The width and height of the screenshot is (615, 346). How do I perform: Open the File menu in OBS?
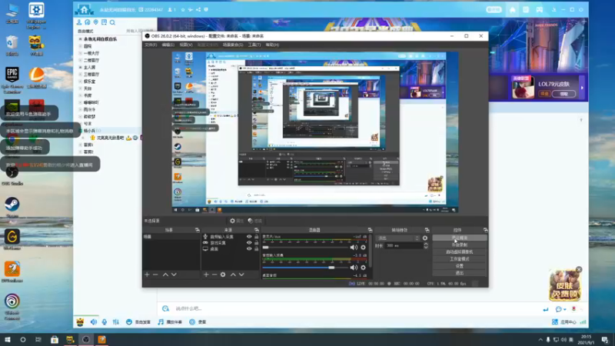151,45
